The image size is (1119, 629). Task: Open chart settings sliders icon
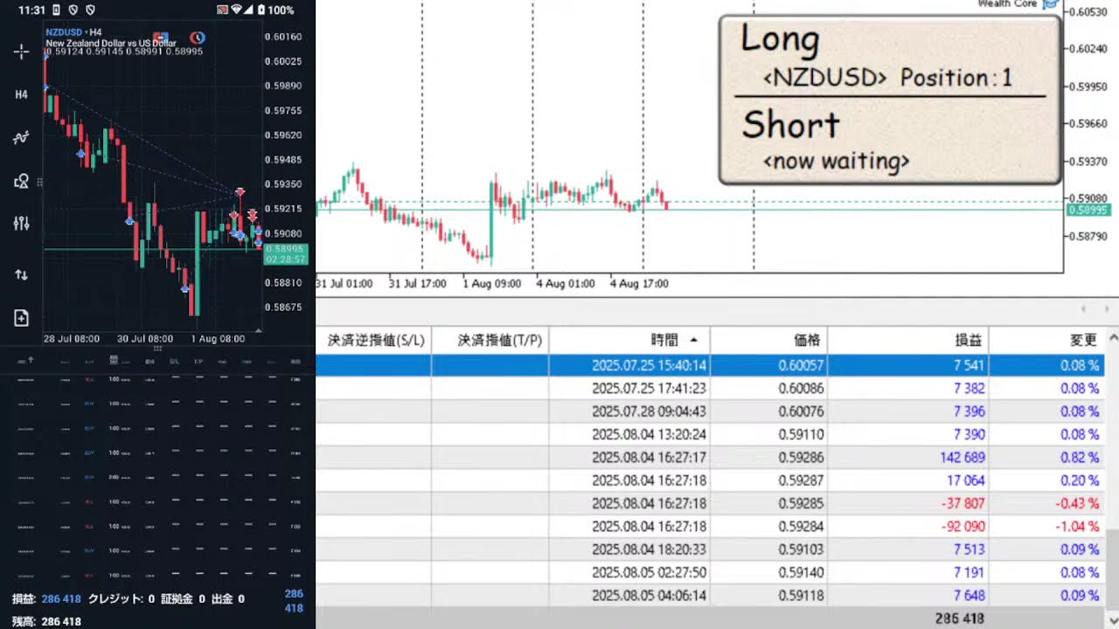pos(21,224)
